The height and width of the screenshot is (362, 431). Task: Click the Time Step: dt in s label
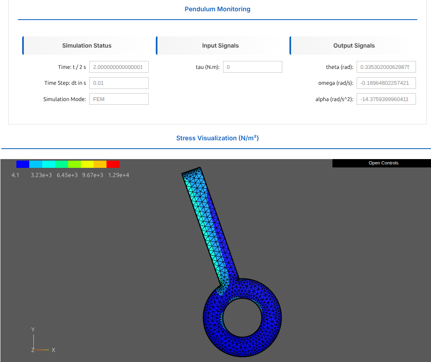[65, 83]
